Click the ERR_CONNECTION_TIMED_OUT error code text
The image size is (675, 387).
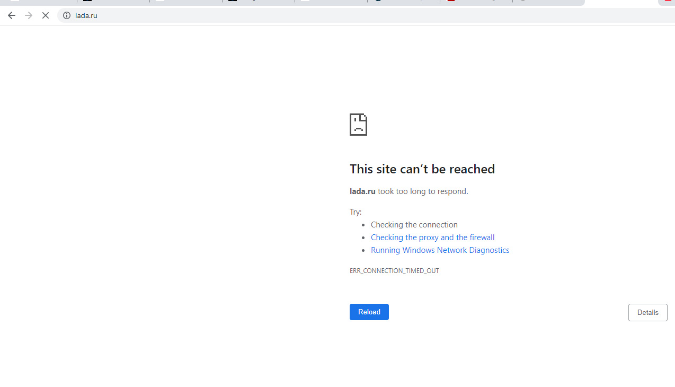(x=394, y=271)
